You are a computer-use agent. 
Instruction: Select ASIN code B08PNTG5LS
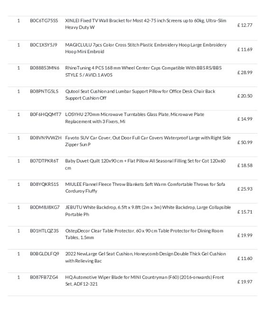(x=44, y=91)
